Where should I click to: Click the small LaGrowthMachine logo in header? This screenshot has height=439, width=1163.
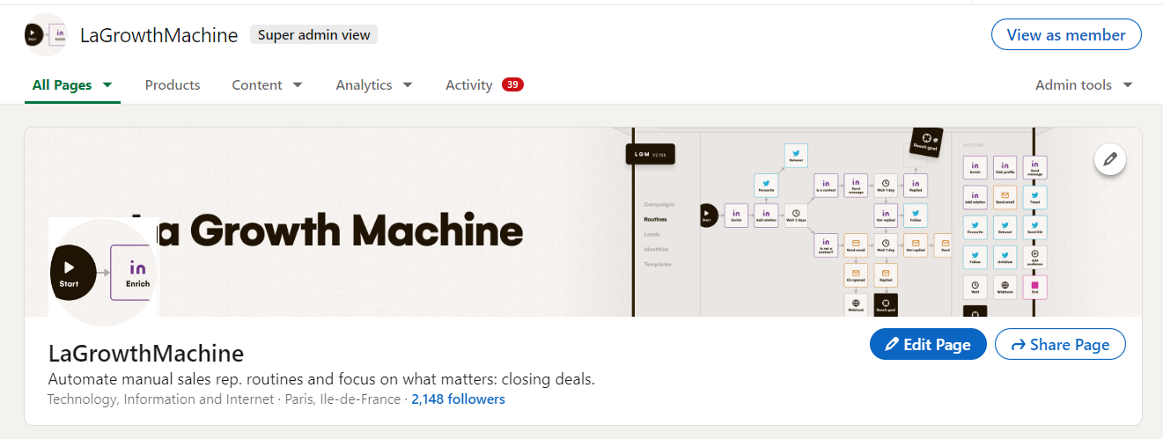click(47, 35)
